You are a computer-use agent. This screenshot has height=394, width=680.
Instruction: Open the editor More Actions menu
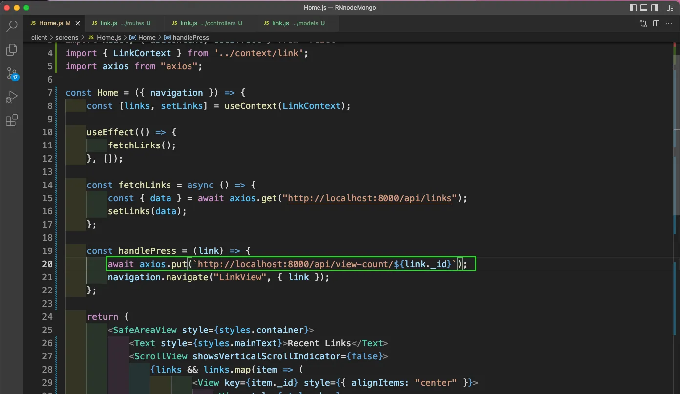click(x=669, y=23)
